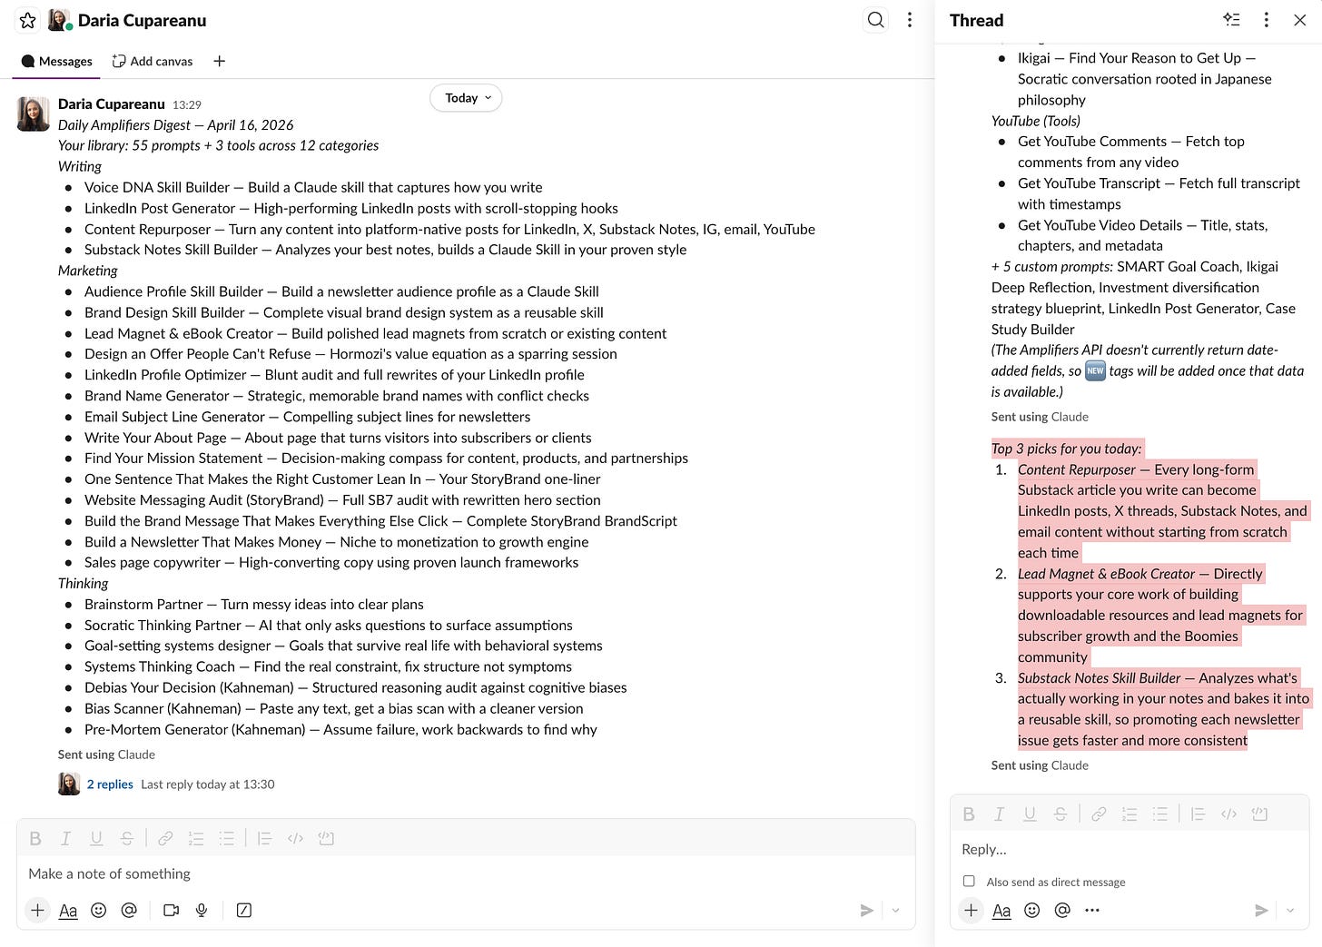
Task: Insert link in thread reply composer
Action: coord(1099,814)
